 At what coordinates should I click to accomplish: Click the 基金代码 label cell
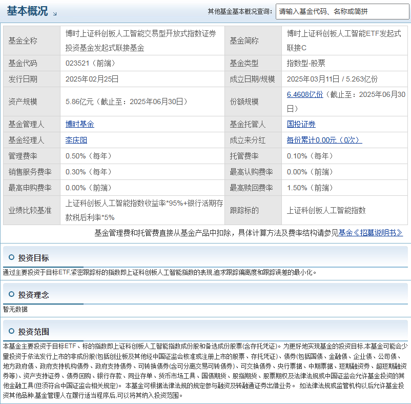(x=32, y=63)
